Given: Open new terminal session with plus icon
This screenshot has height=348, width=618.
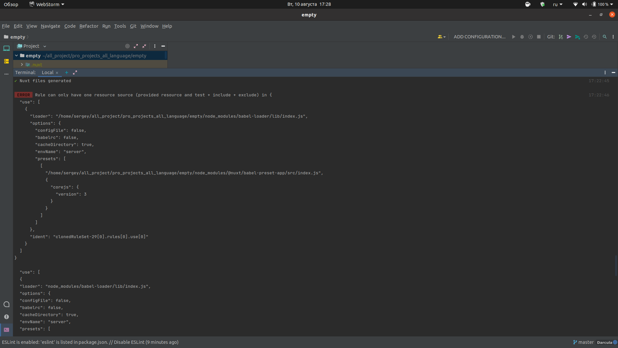Looking at the screenshot, I should [x=67, y=72].
